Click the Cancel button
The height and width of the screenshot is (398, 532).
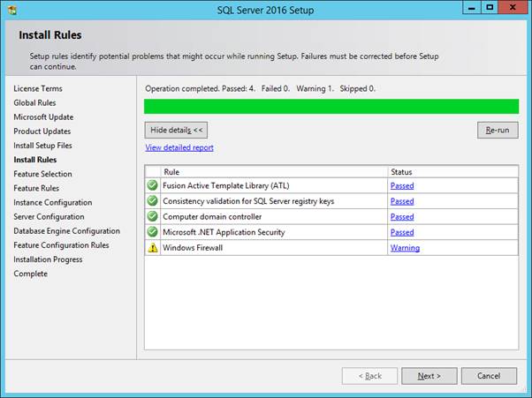point(489,376)
